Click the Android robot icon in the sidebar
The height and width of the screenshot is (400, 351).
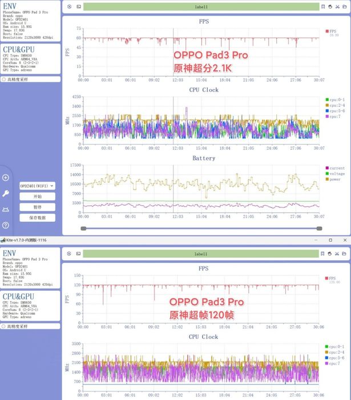(6, 210)
